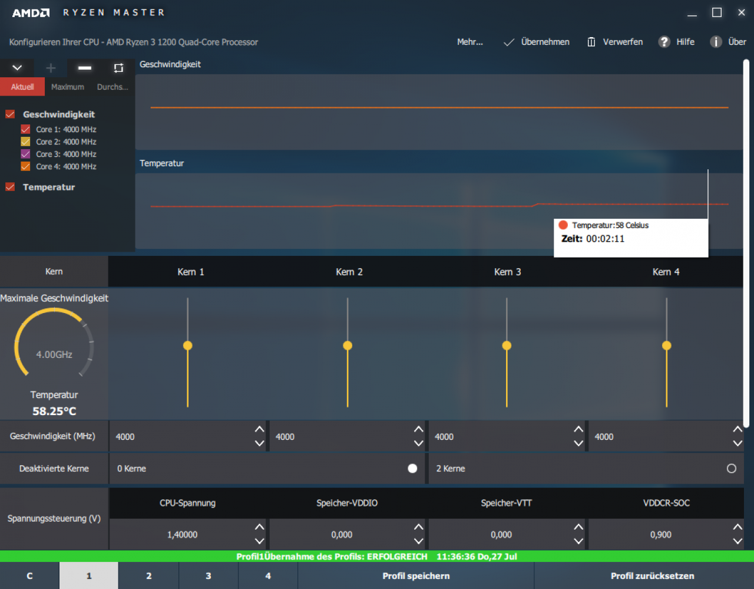Screen dimensions: 754x589
Task: Select profile tab 3
Action: [x=208, y=576]
